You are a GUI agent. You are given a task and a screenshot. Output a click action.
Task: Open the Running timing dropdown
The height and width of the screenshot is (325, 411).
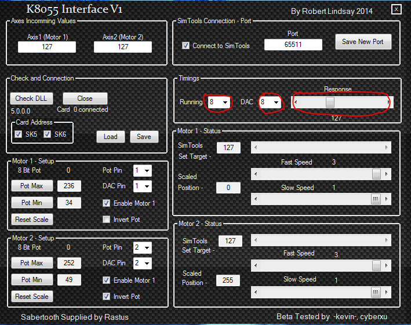[219, 102]
